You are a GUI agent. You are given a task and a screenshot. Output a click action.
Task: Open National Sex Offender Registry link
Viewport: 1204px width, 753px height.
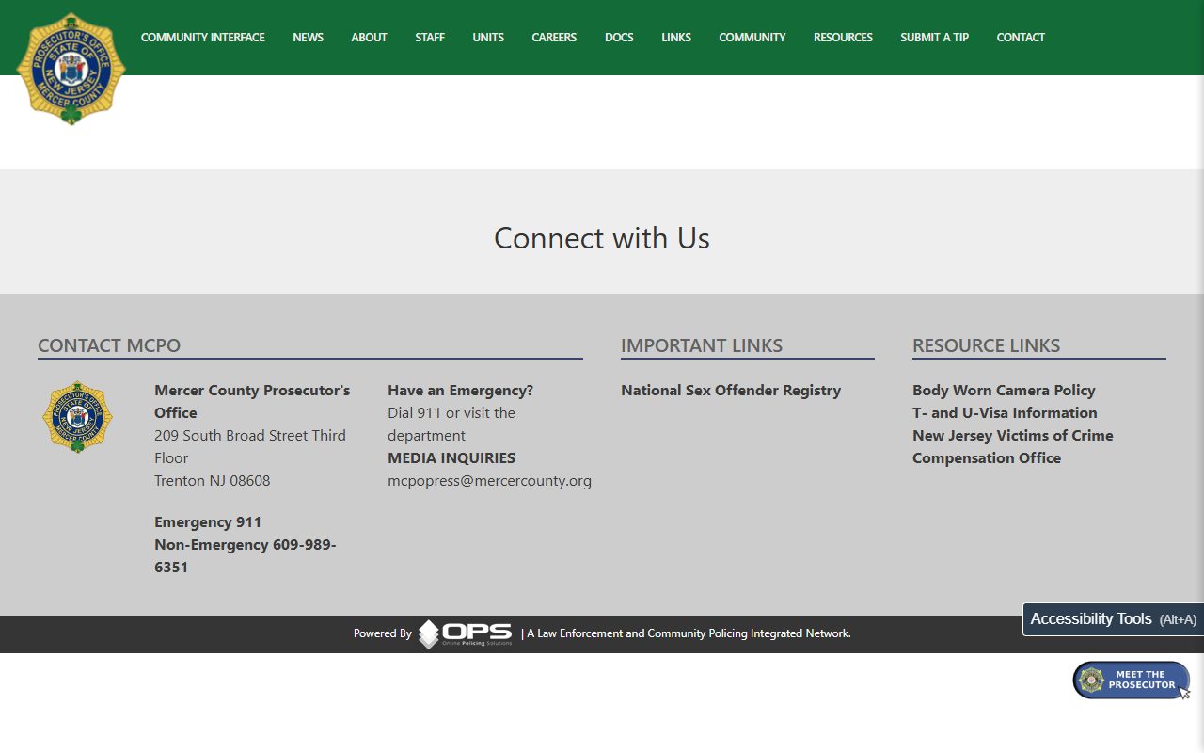pyautogui.click(x=731, y=391)
